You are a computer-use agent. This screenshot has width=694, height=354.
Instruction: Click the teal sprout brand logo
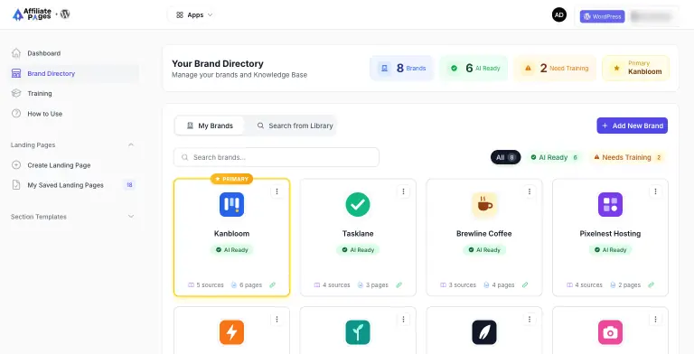358,332
